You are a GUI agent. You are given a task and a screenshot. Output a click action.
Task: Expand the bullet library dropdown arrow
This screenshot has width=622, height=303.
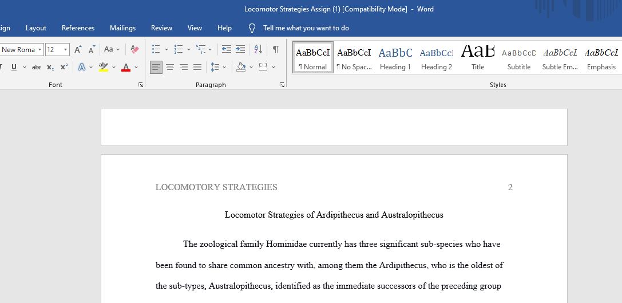click(166, 50)
